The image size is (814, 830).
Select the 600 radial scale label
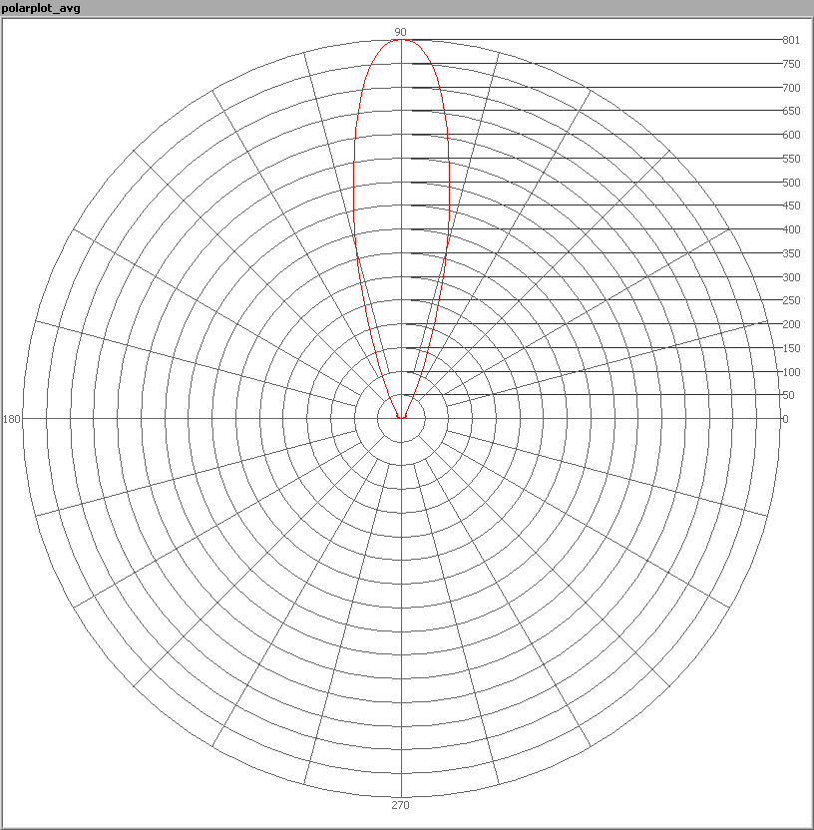click(x=791, y=135)
